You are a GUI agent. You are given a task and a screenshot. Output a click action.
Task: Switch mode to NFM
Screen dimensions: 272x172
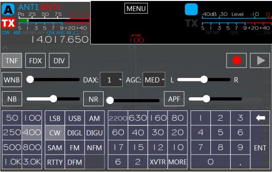[x=95, y=148]
